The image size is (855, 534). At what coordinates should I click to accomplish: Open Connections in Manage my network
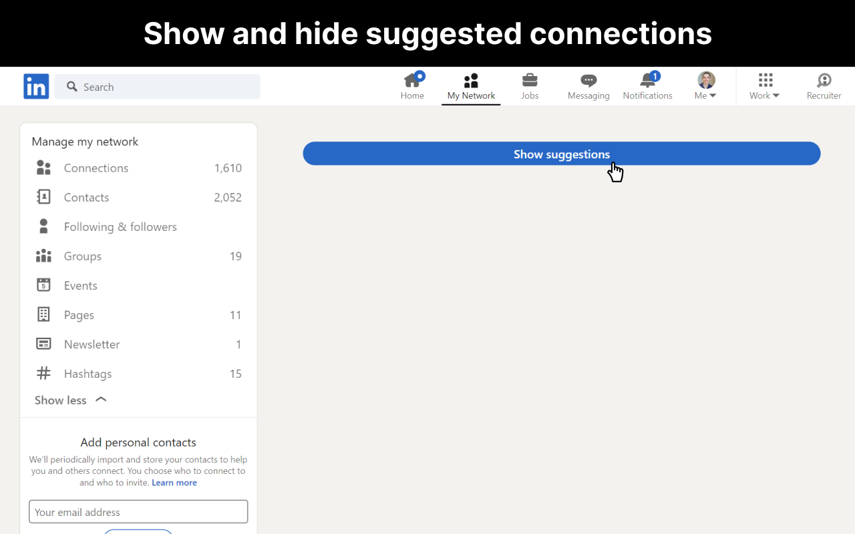[96, 168]
